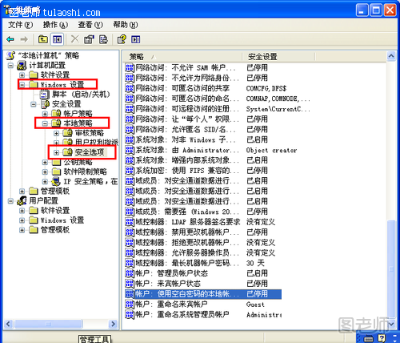Sort by the 策略 column header
This screenshot has width=400, height=343.
click(x=182, y=57)
